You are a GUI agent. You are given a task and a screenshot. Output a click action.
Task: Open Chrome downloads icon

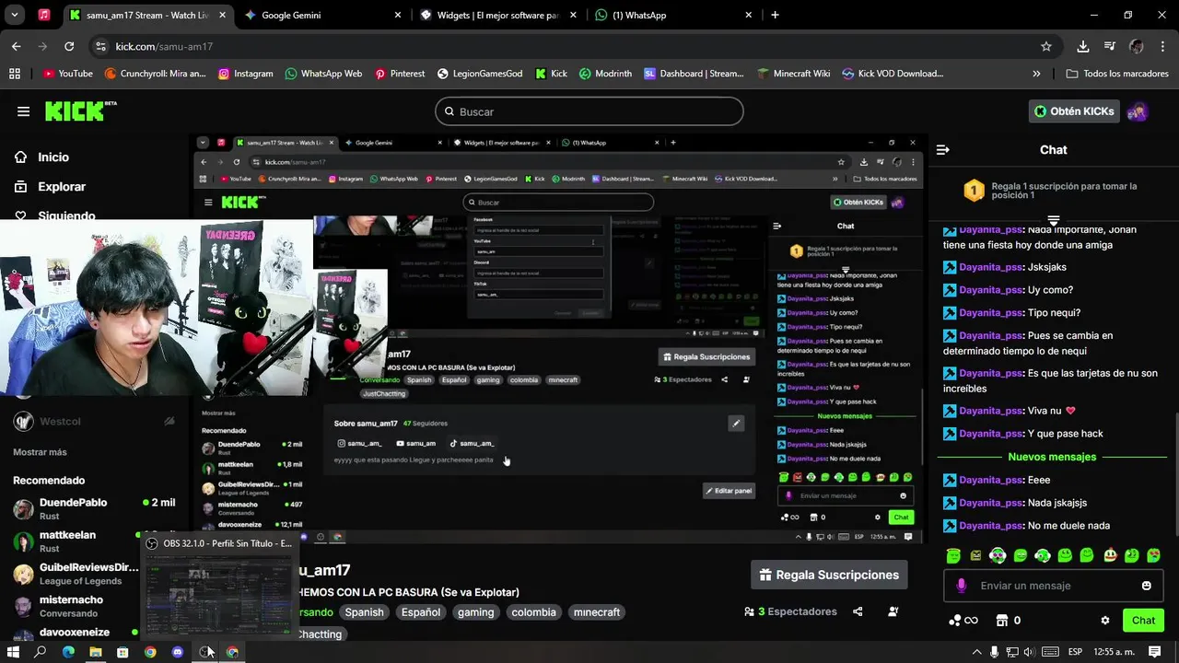click(1083, 46)
